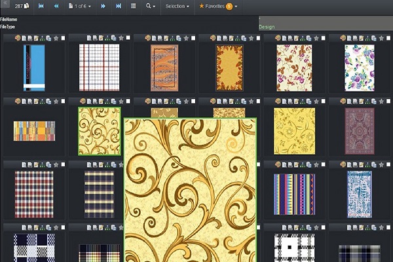
Task: Select checkbox of the yellow floral design
Action: [x=324, y=102]
